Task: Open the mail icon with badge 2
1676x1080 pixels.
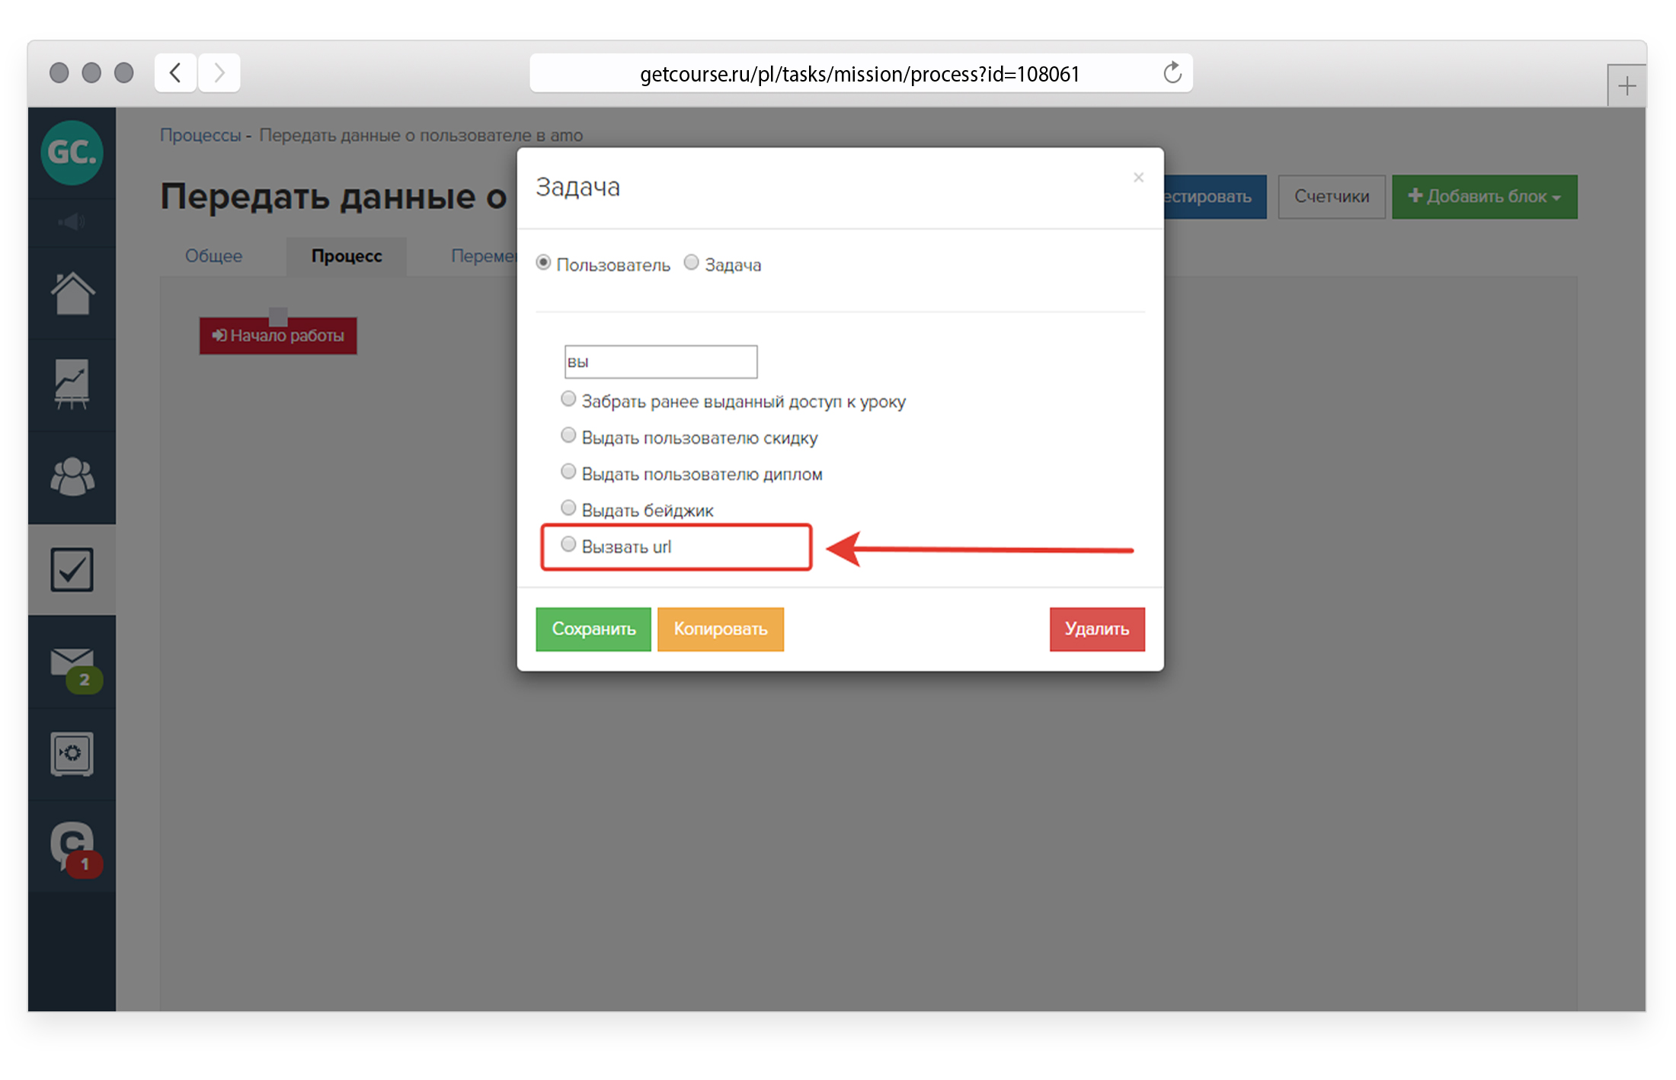Action: pos(72,665)
